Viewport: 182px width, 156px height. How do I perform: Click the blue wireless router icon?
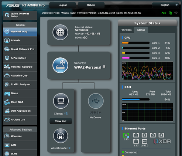pos(60,65)
